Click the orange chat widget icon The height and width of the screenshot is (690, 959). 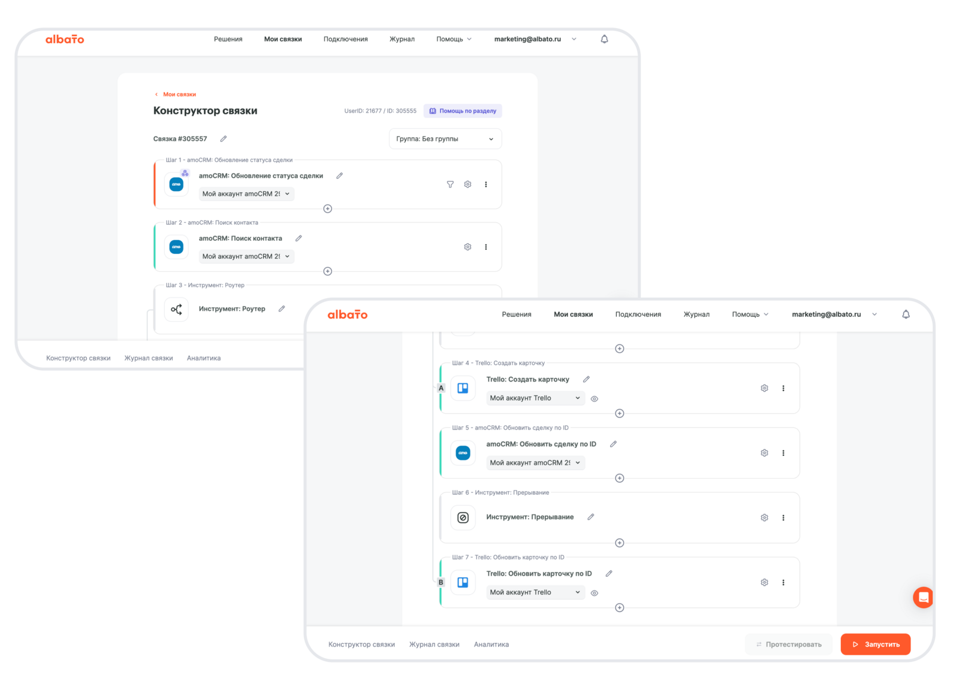(x=923, y=597)
